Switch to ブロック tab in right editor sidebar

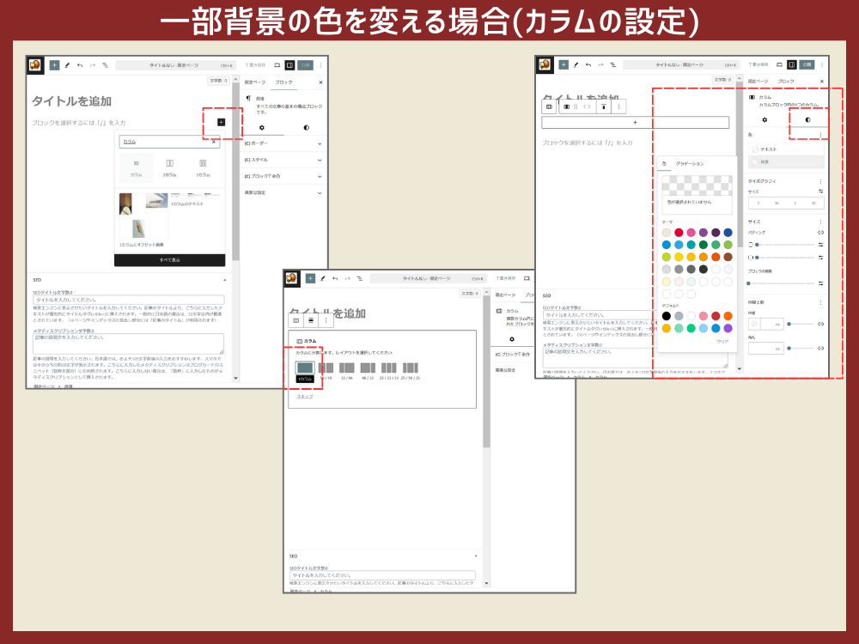click(786, 81)
